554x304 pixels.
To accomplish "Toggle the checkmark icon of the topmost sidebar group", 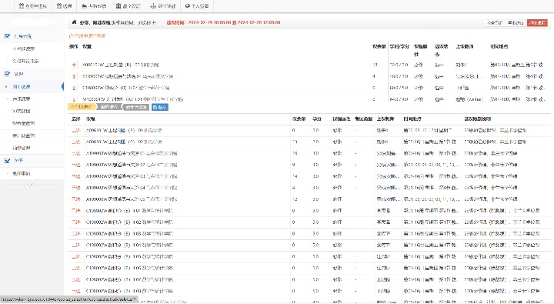I will tap(7, 36).
